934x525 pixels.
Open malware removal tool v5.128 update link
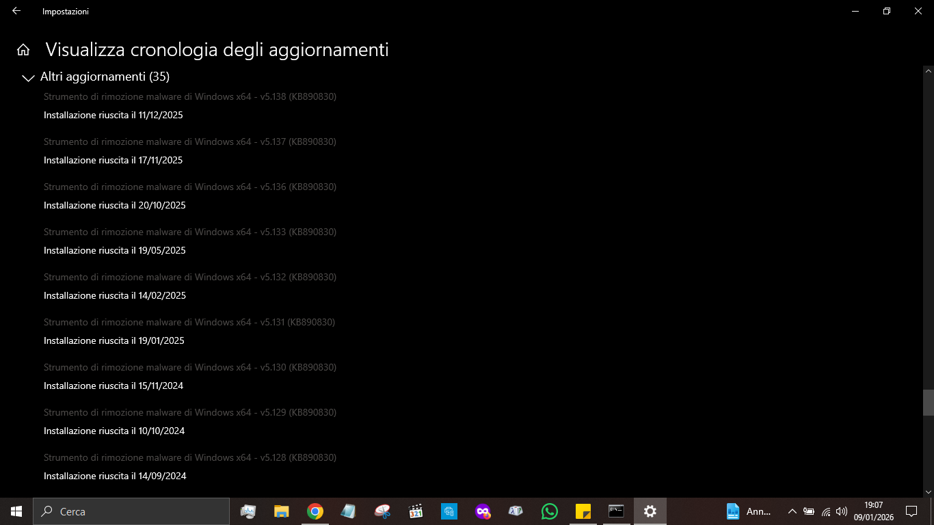pyautogui.click(x=190, y=458)
